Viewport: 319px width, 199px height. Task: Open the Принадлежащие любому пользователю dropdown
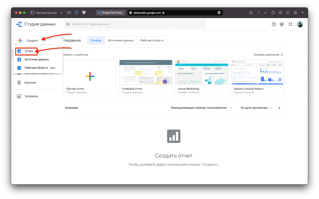point(201,108)
